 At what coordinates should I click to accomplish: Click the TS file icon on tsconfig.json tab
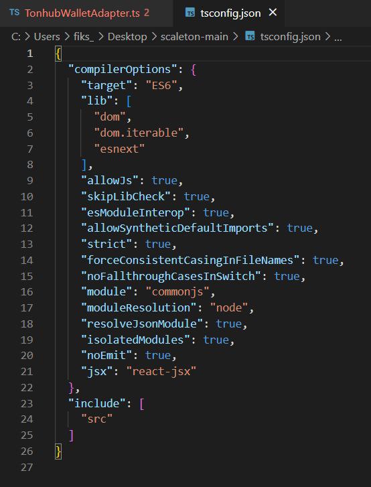point(190,13)
